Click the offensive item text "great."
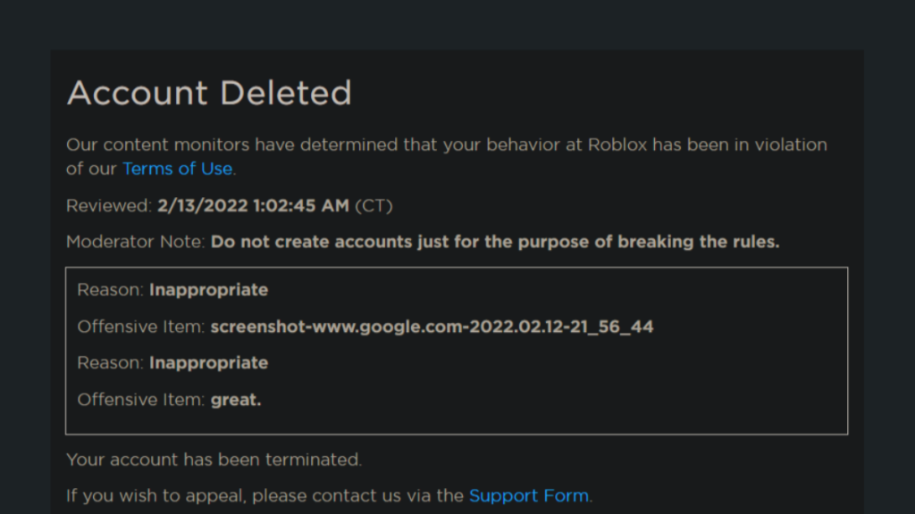 236,400
